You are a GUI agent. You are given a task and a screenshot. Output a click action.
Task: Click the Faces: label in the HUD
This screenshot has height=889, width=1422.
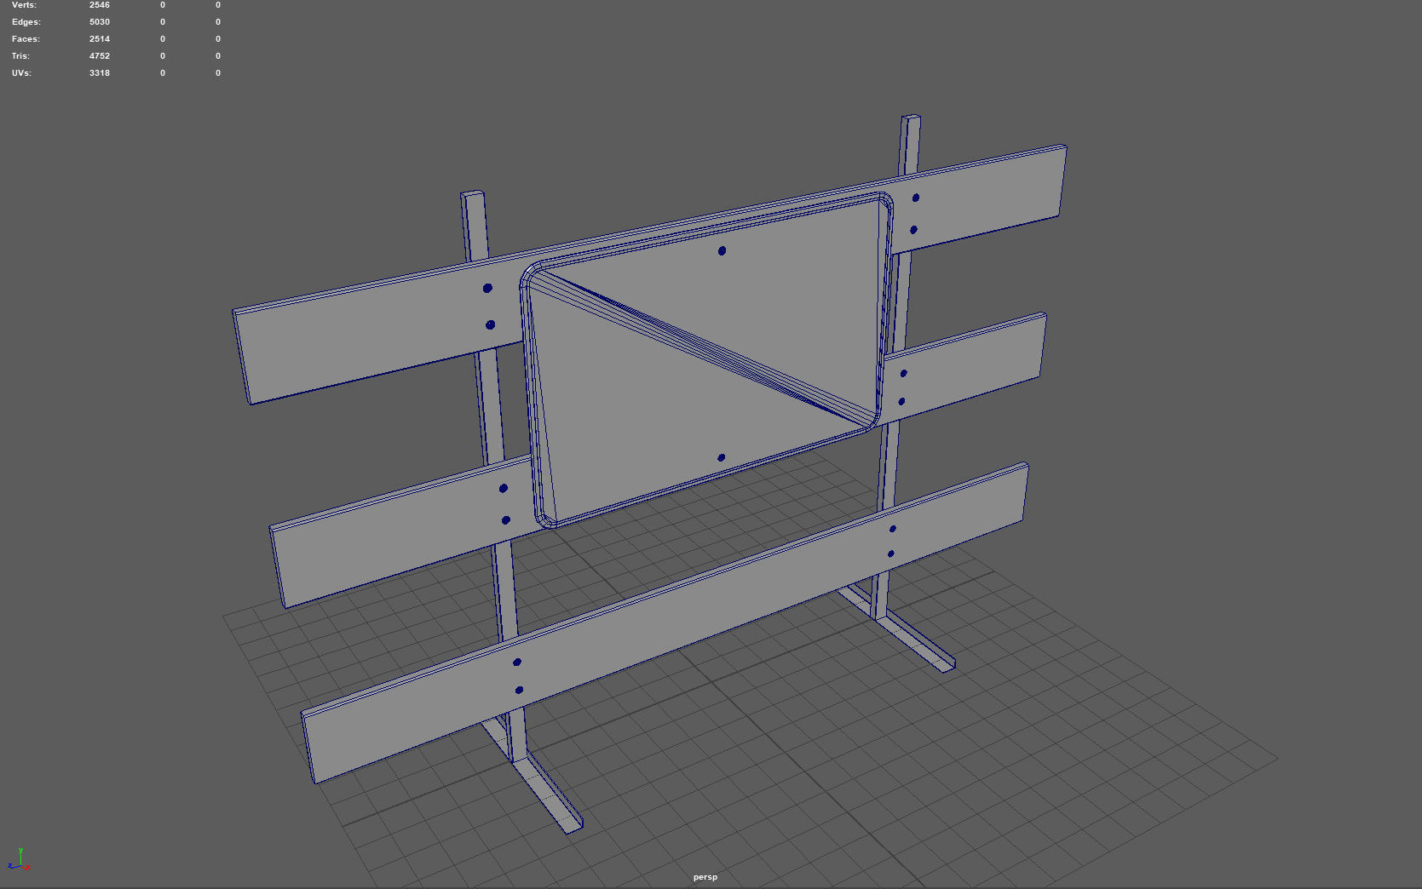click(x=26, y=39)
